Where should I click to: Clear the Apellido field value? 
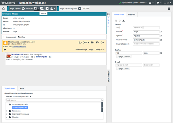point(161,36)
